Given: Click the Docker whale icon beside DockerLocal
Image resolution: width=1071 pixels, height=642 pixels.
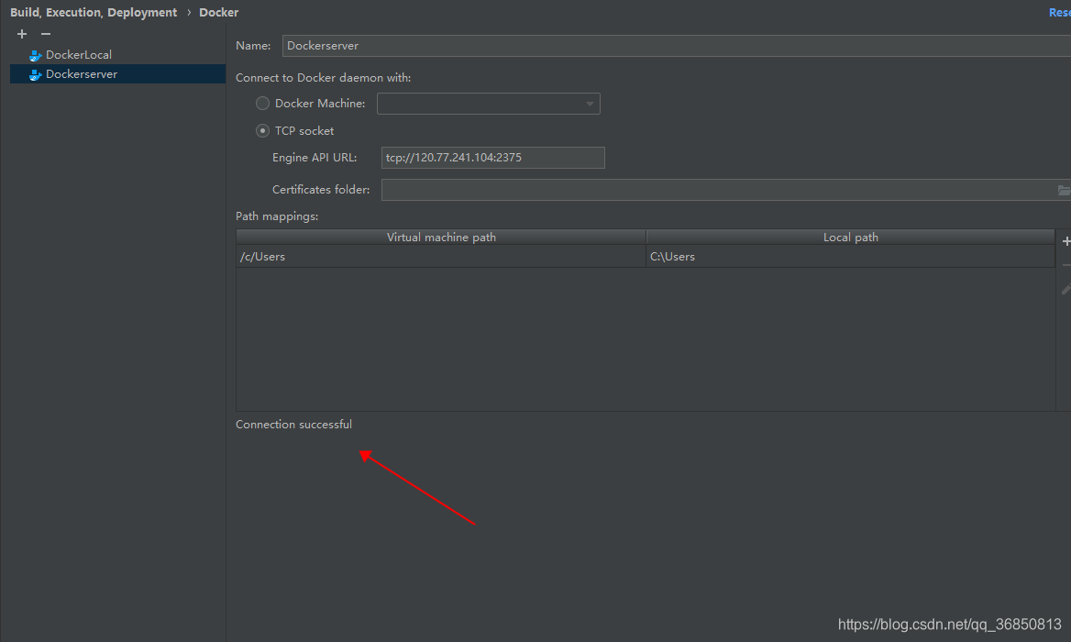Looking at the screenshot, I should pyautogui.click(x=35, y=54).
